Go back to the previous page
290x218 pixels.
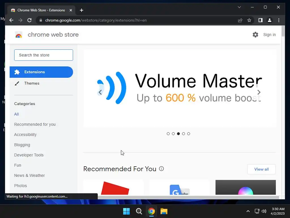point(11,20)
